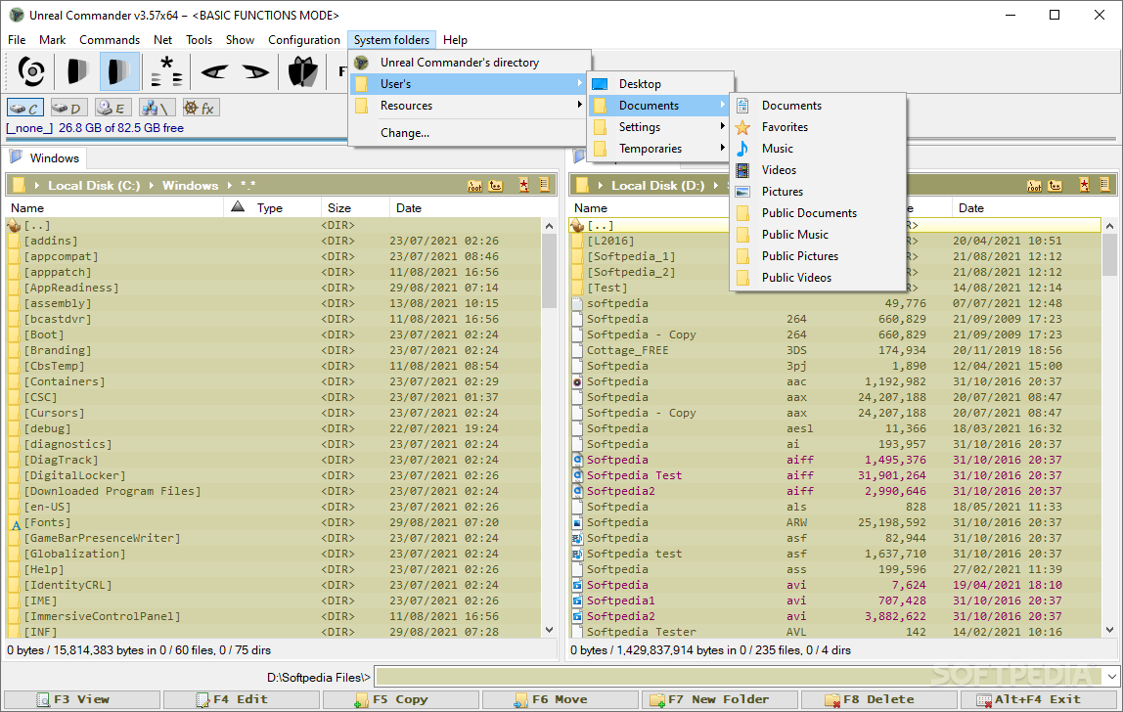Switch to drive D button
The image size is (1123, 712).
click(68, 109)
